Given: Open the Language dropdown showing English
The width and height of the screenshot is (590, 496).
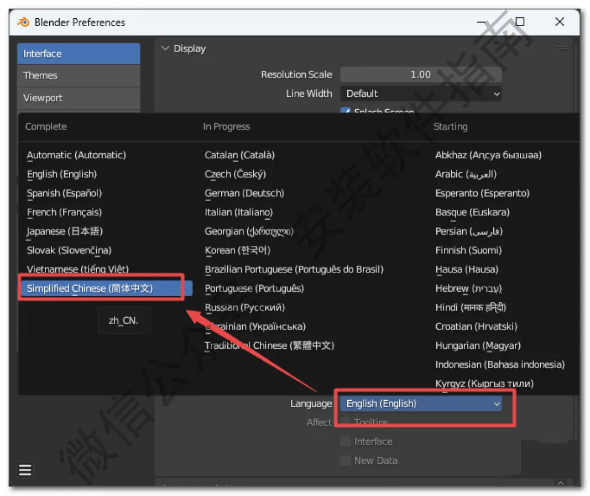Looking at the screenshot, I should pyautogui.click(x=421, y=404).
